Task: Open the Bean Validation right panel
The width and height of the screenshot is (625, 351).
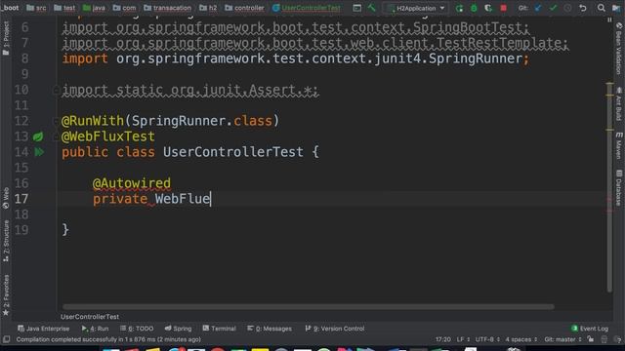Action: [x=618, y=49]
